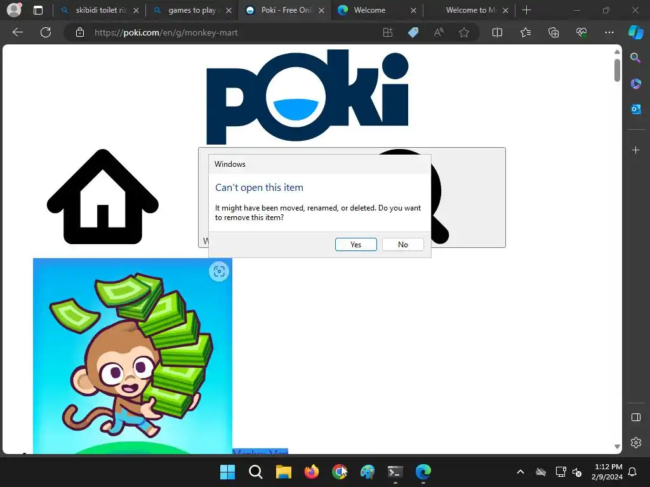Viewport: 650px width, 487px height.
Task: Open sidebar settings gear
Action: click(635, 443)
